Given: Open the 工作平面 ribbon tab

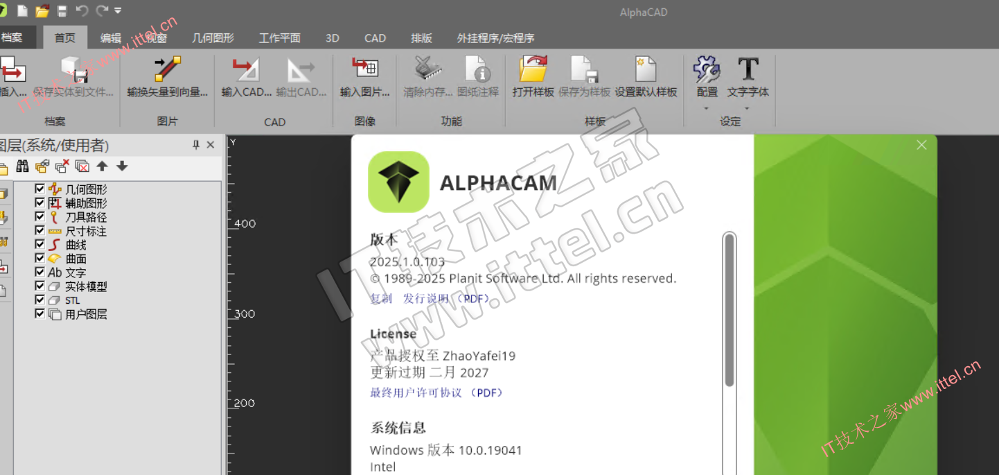Looking at the screenshot, I should (x=279, y=38).
